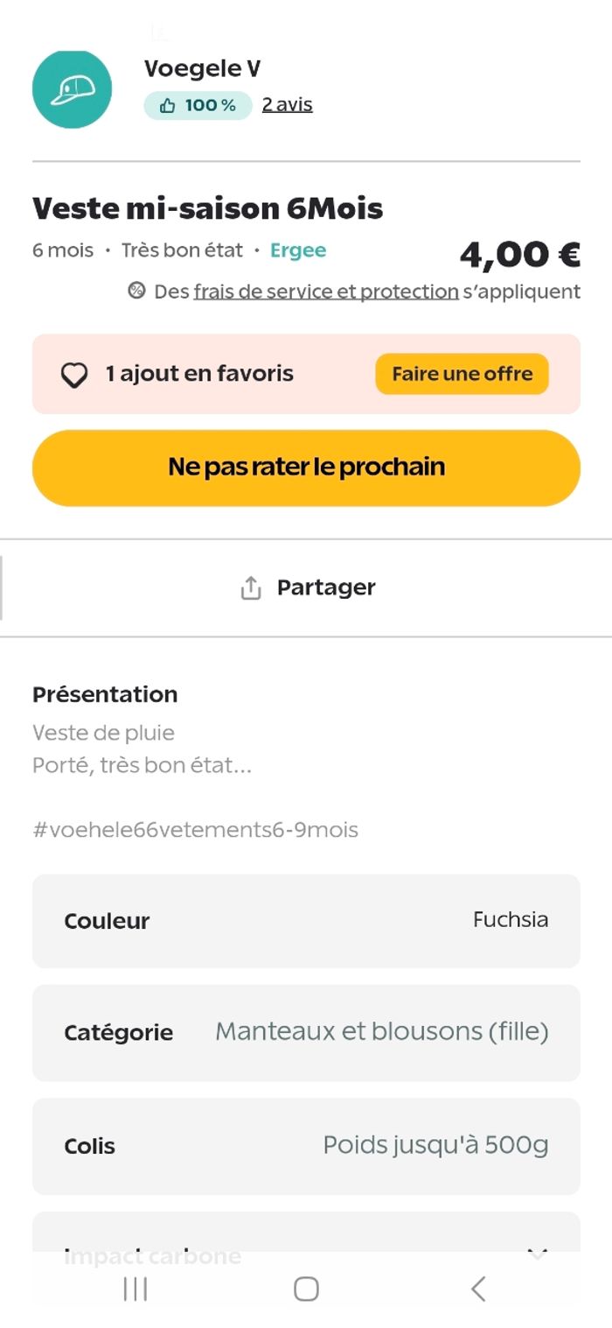Open the Ergee brand link
The height and width of the screenshot is (1328, 612).
pos(297,250)
